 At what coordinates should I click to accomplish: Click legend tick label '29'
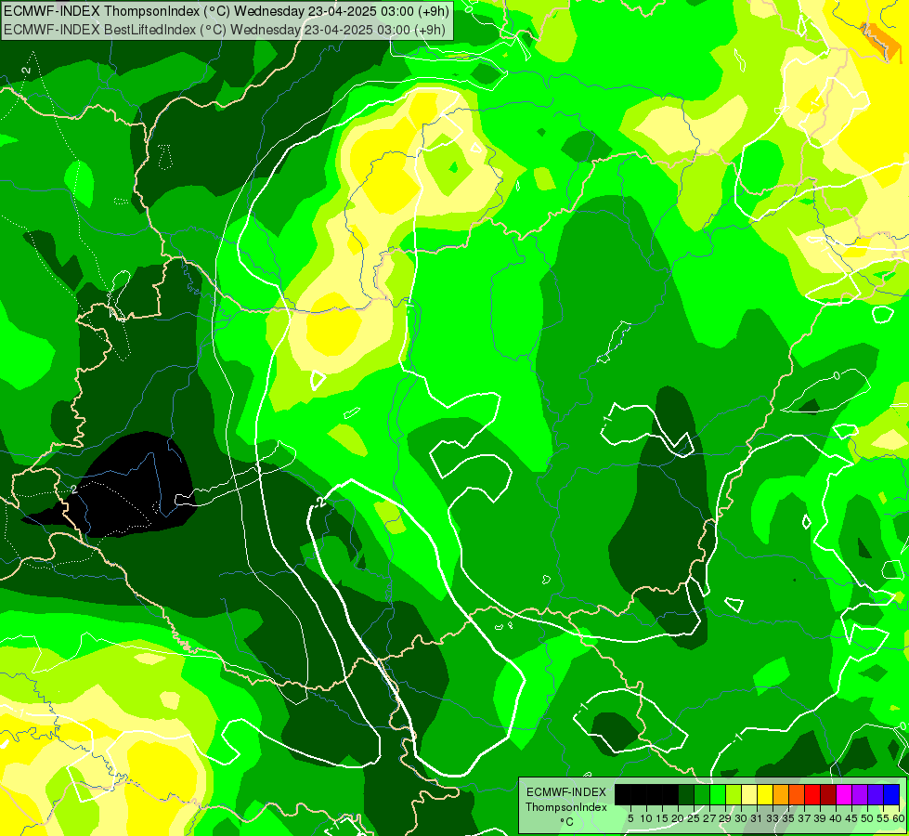coord(725,818)
